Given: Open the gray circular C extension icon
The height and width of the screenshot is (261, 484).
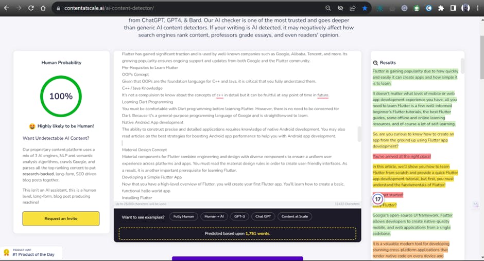Looking at the screenshot, I should pos(404,8).
